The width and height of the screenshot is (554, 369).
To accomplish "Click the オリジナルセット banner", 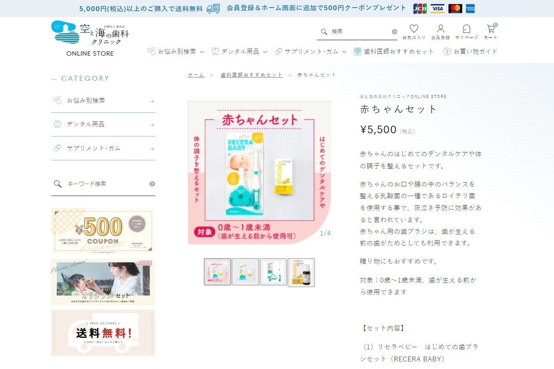I will (x=103, y=282).
